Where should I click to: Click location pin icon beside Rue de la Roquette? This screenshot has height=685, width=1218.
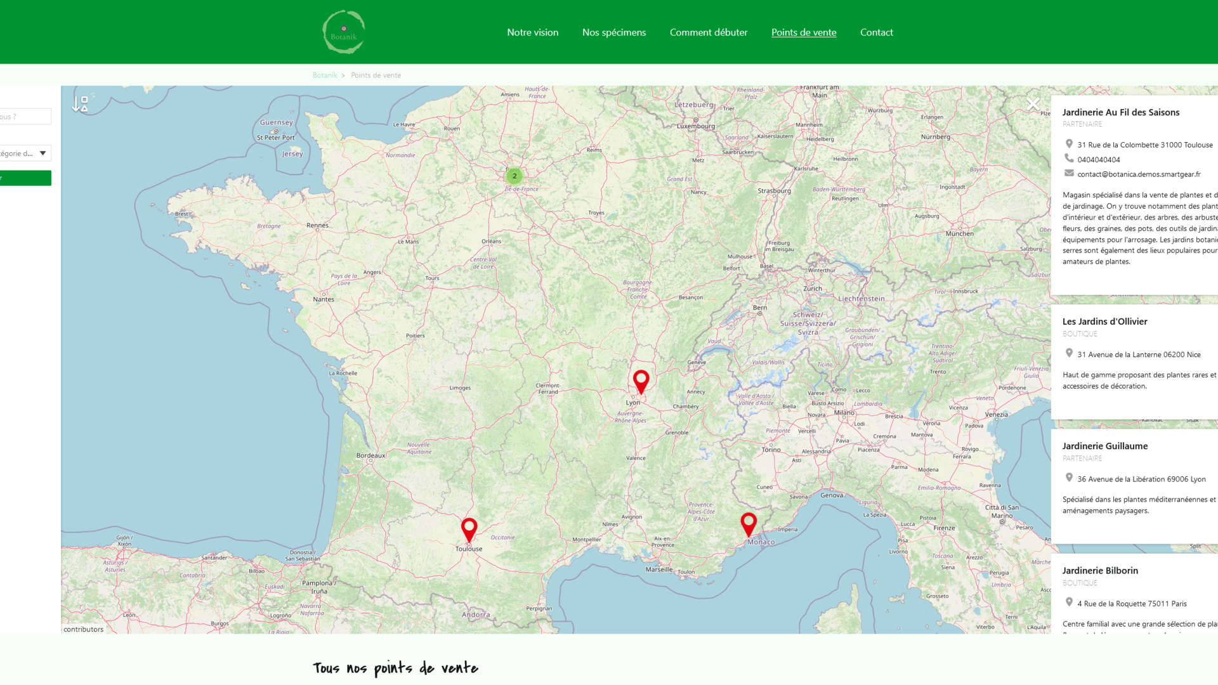pos(1069,603)
